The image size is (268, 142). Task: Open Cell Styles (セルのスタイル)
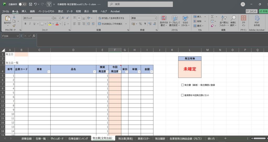(x=185, y=21)
